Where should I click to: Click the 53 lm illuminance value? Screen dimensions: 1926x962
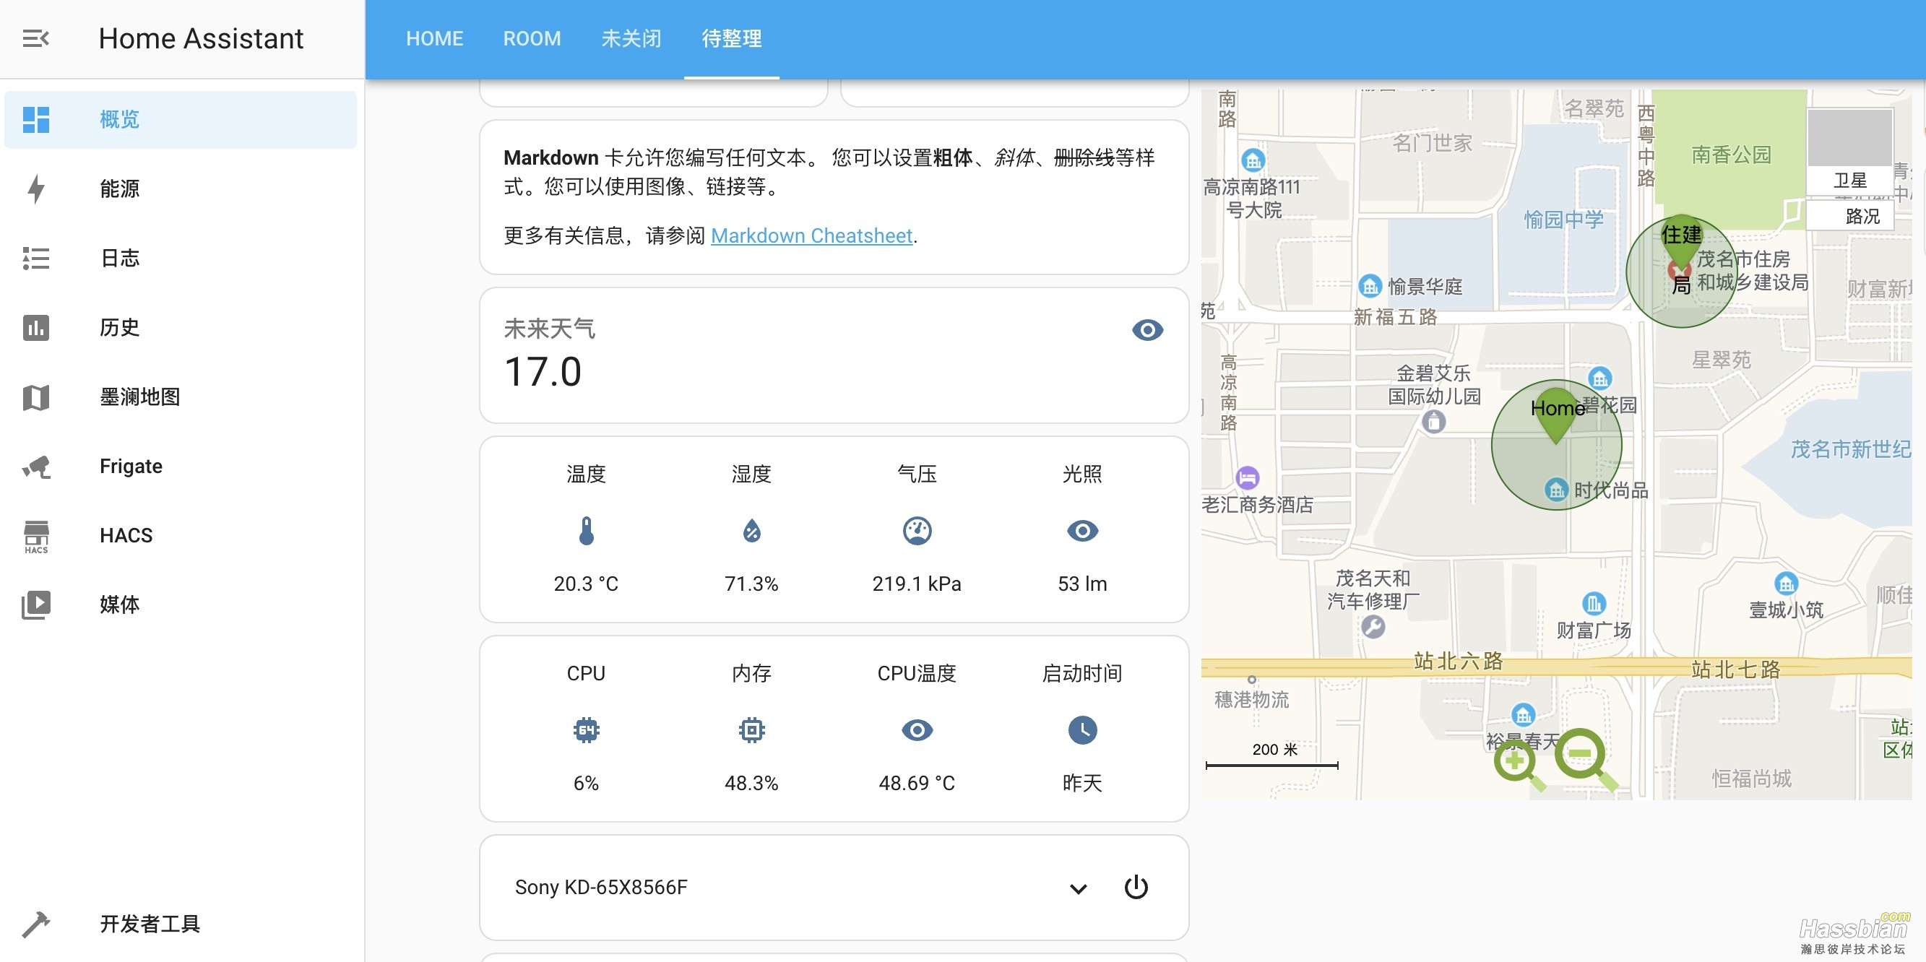click(x=1082, y=584)
